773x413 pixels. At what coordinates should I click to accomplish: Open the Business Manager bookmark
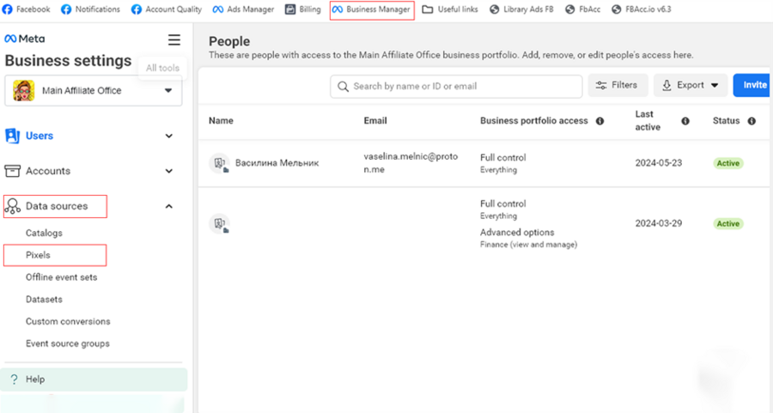372,9
